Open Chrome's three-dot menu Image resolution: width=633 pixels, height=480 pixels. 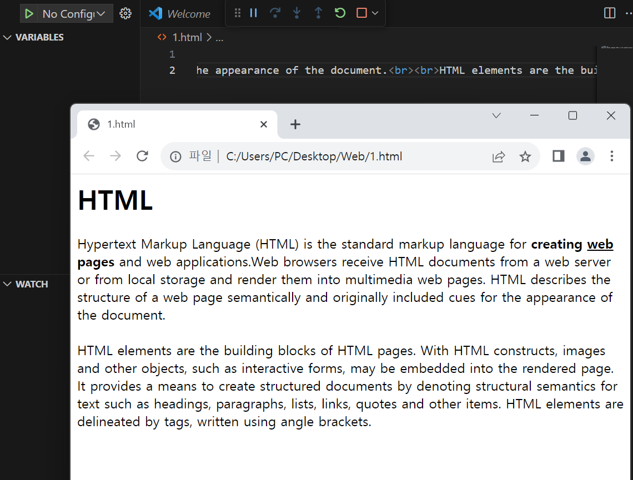pos(611,156)
